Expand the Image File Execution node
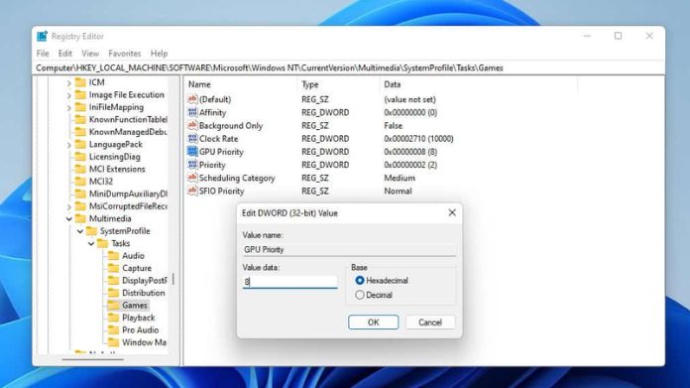This screenshot has width=690, height=388. (69, 95)
